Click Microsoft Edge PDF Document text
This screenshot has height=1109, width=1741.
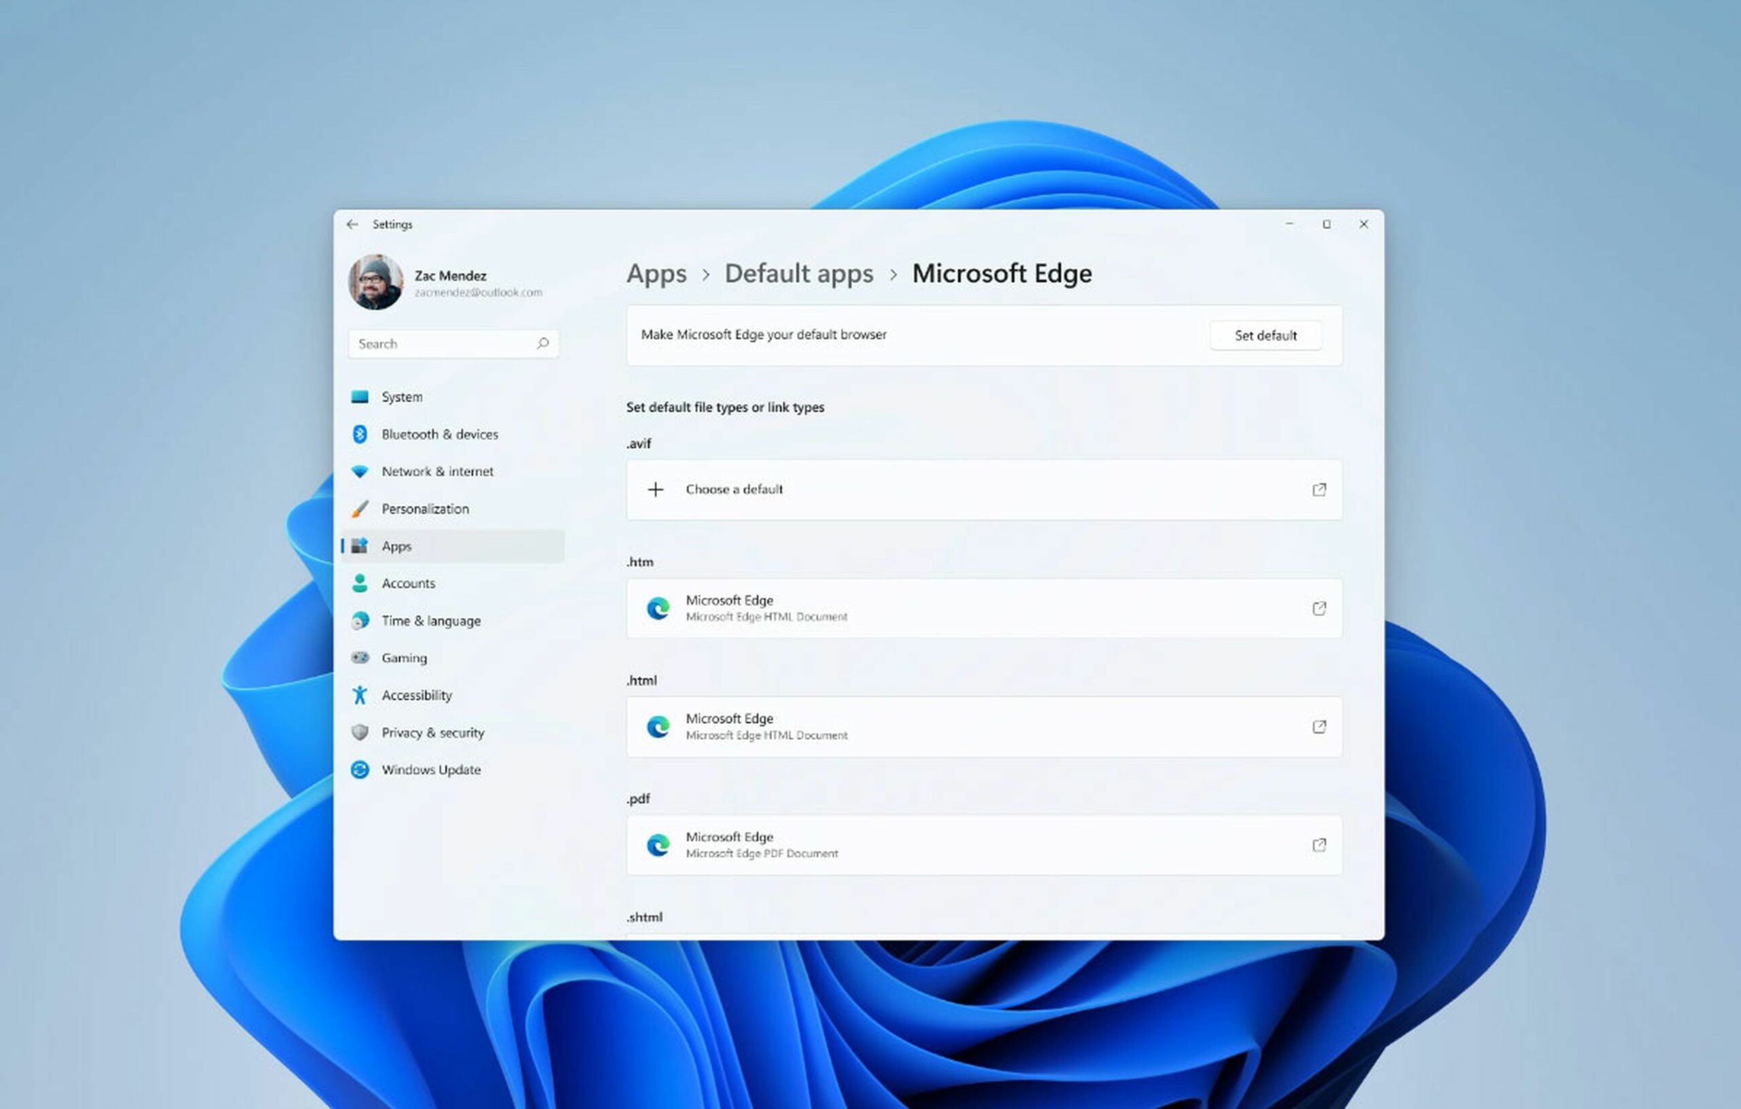coord(762,854)
